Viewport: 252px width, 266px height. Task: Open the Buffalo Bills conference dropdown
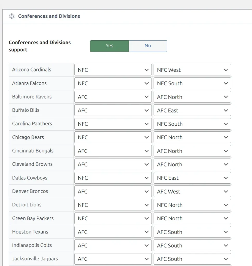point(113,110)
